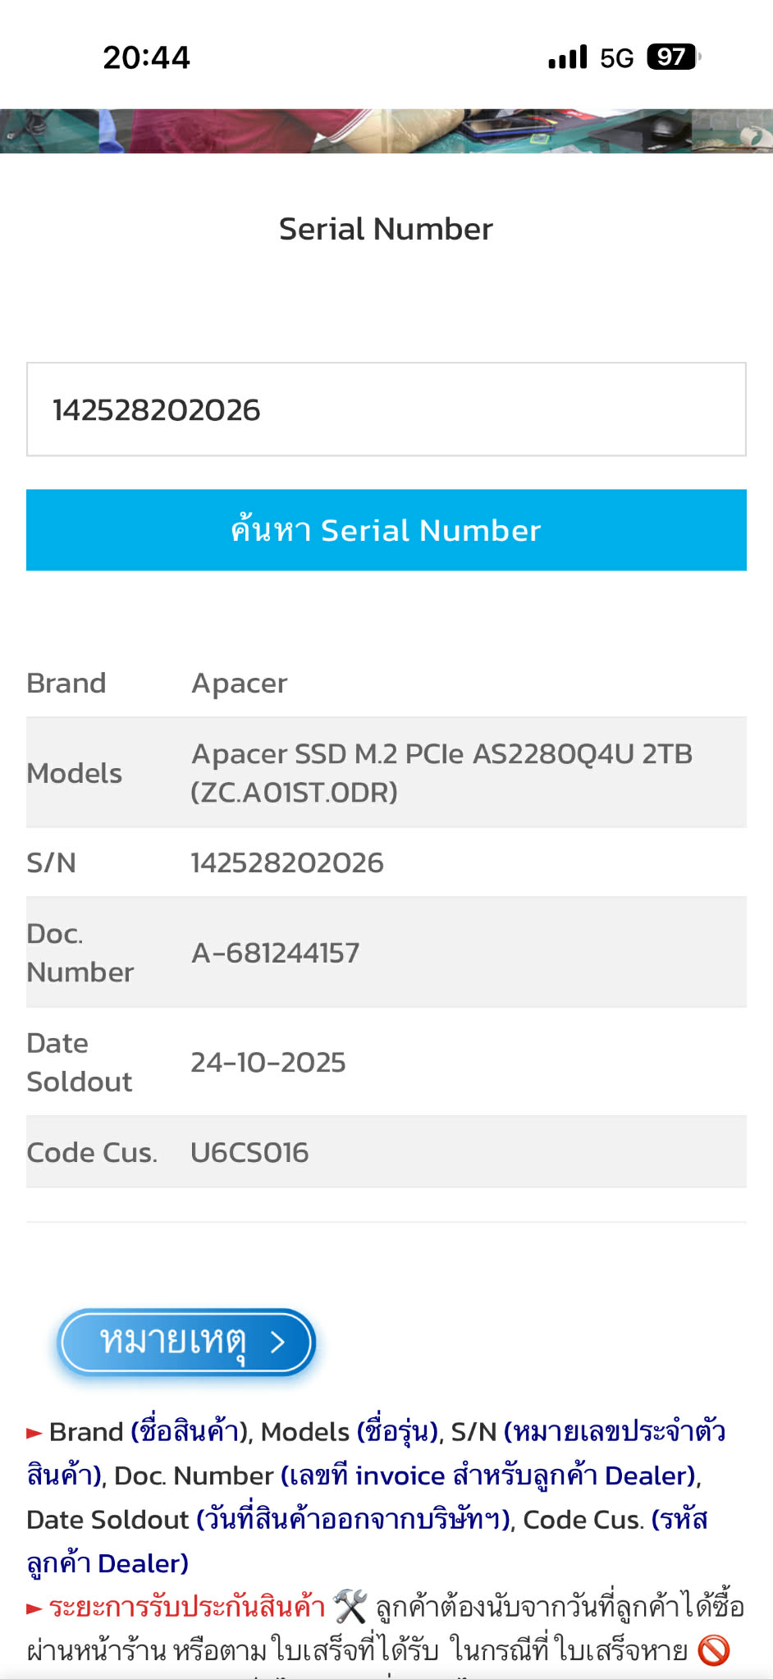Select the Apacer brand value

240,683
